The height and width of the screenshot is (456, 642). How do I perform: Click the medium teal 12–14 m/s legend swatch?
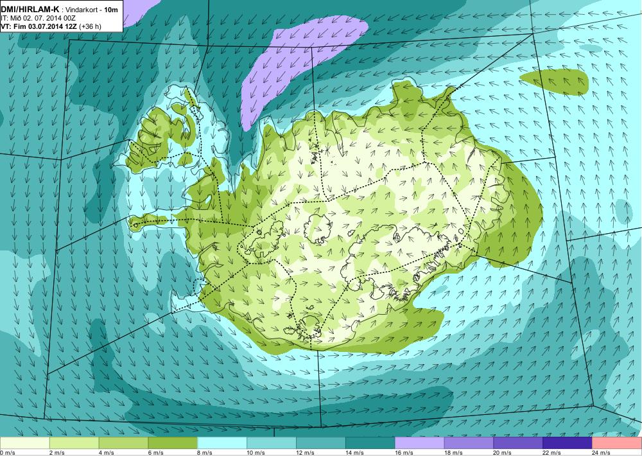pos(321,443)
